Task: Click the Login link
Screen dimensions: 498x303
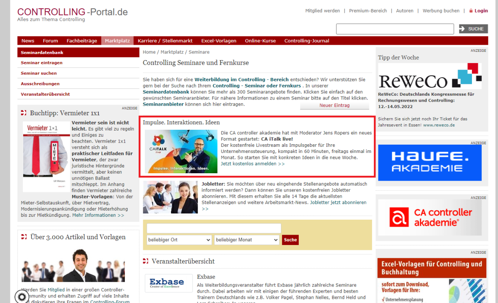Action: pos(481,11)
